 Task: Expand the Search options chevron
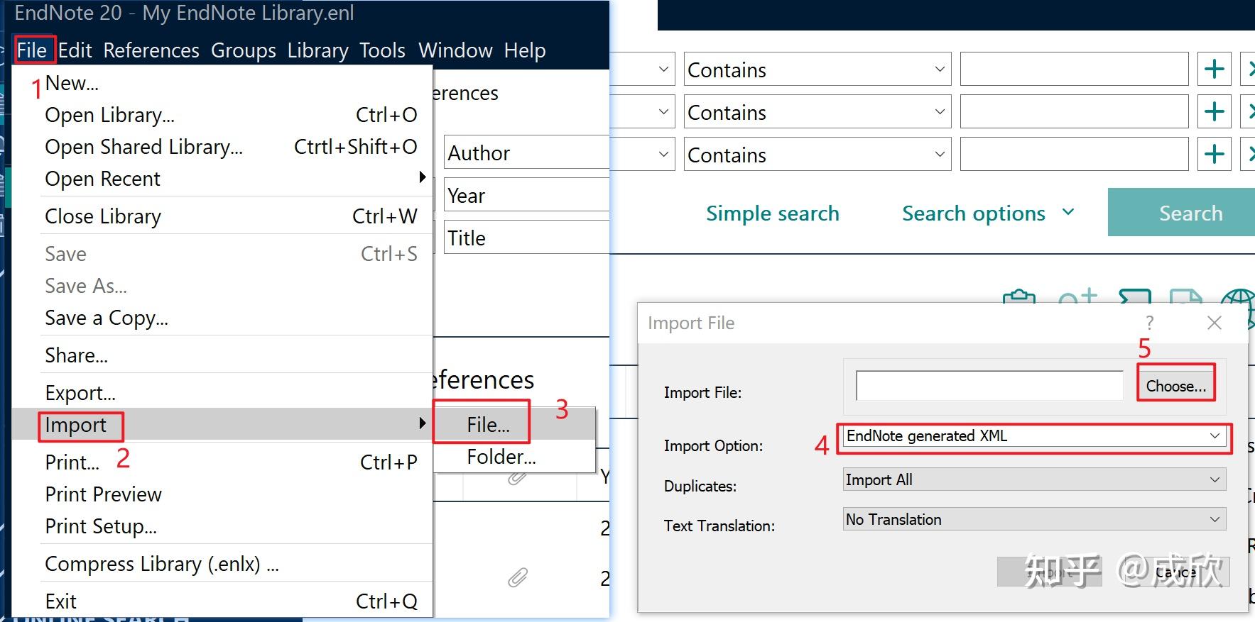point(1068,212)
